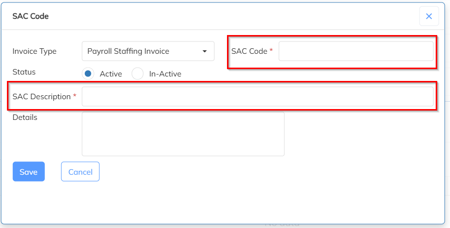Click the "In-Active" radio label text
The height and width of the screenshot is (228, 450).
click(x=165, y=74)
